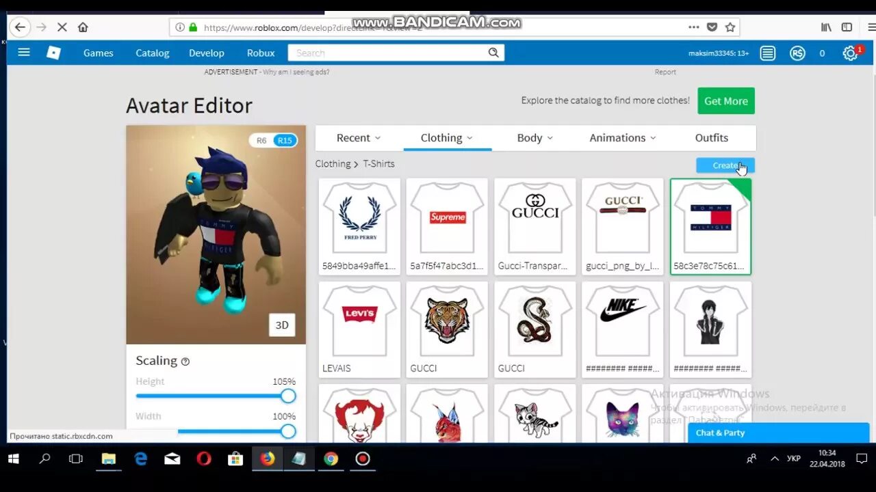The height and width of the screenshot is (492, 876).
Task: Open the Robux menu item
Action: (x=261, y=53)
